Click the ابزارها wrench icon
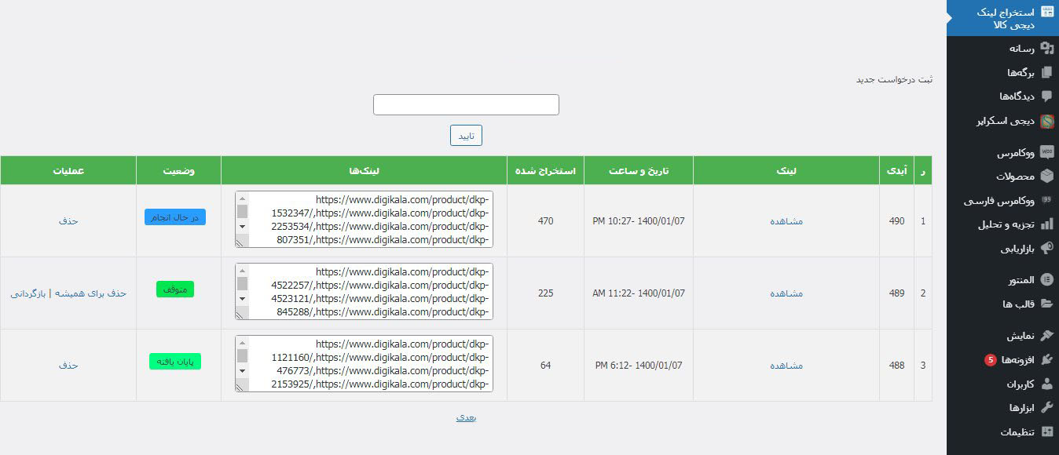 (1046, 407)
